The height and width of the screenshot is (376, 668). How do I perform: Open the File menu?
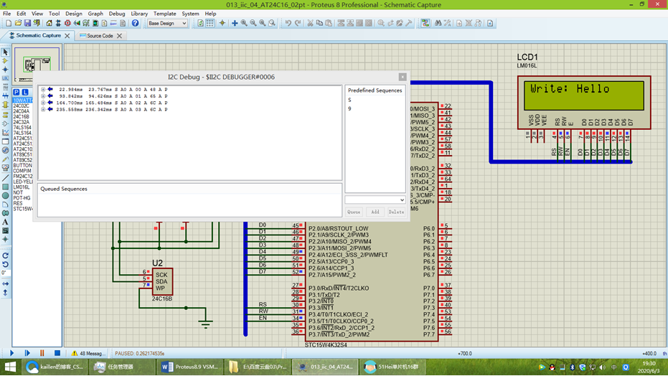point(7,14)
